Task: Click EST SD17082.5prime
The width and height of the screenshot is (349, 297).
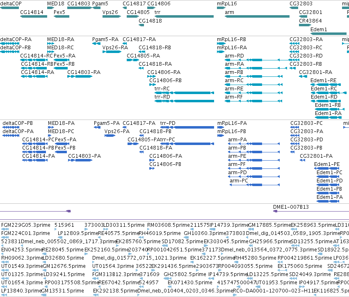Action: (x=182, y=242)
